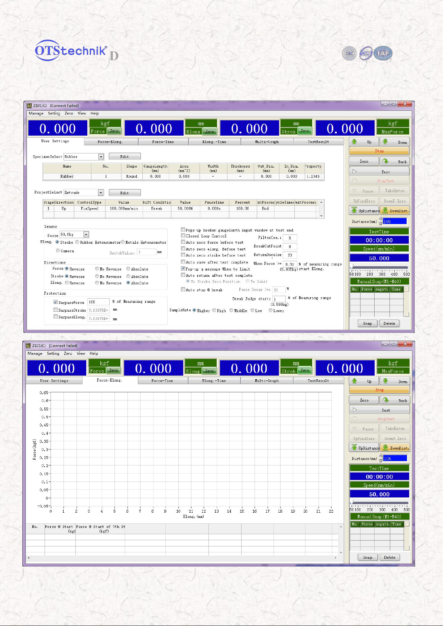Open View menu in User Settings window
443x626 pixels.
pyautogui.click(x=82, y=113)
